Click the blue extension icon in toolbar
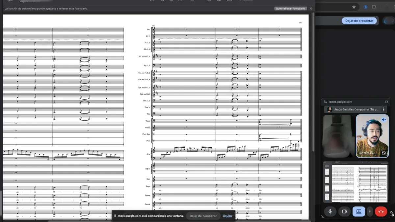395x222 pixels. pyautogui.click(x=365, y=7)
